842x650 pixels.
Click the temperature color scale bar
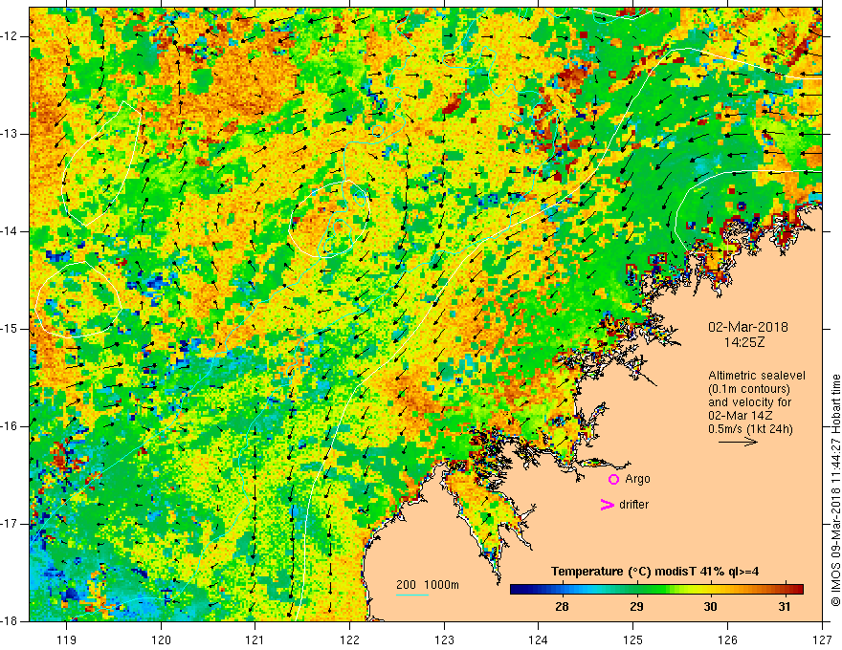pyautogui.click(x=656, y=589)
